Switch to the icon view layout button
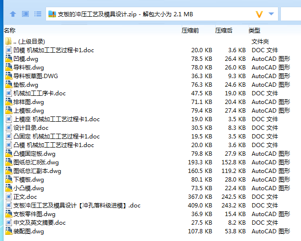The height and width of the screenshot is (241, 301). coord(25,14)
